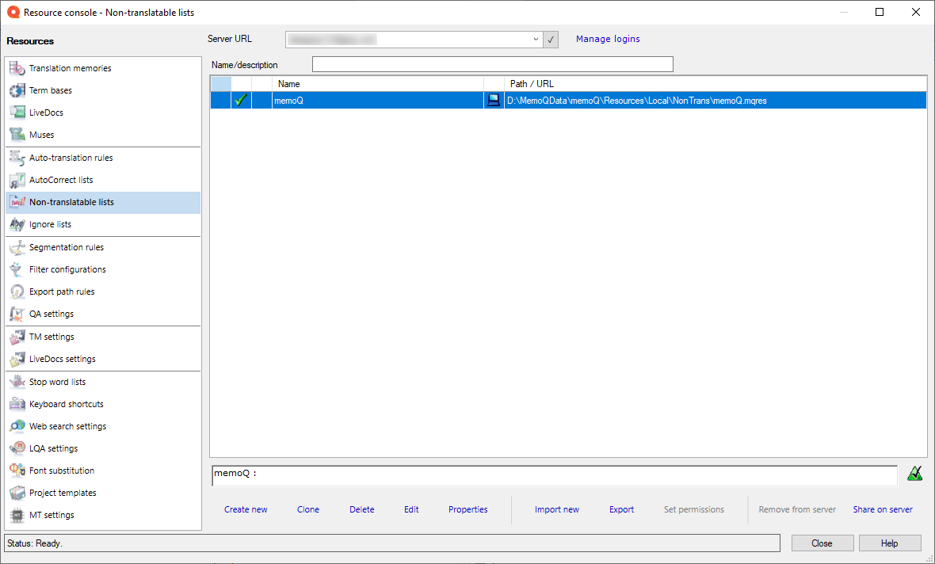Screen dimensions: 935x564
Task: Click the green save-description icon beside the text box
Action: coord(915,473)
